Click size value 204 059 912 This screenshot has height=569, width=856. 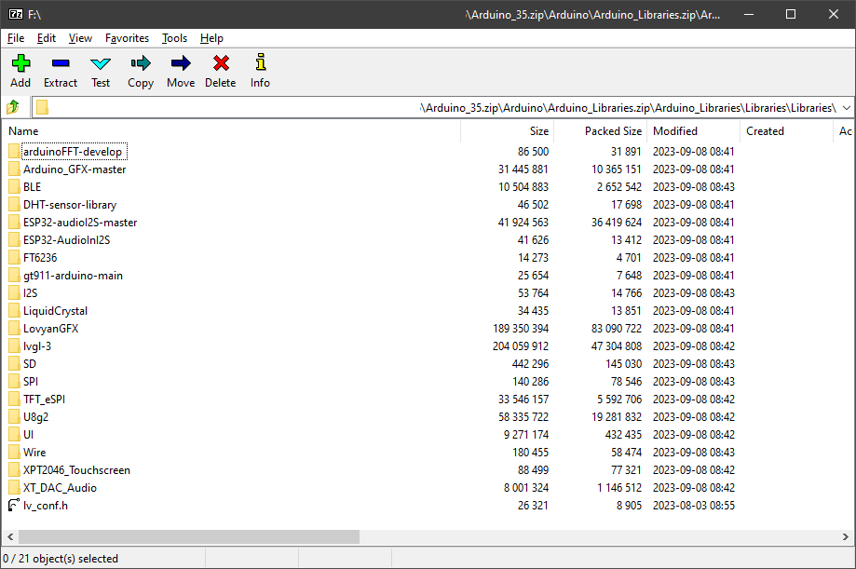coord(521,346)
